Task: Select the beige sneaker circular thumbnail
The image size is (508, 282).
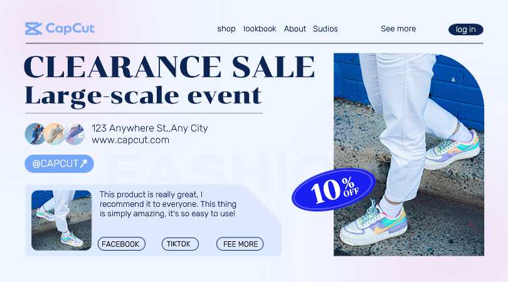Action: point(54,133)
